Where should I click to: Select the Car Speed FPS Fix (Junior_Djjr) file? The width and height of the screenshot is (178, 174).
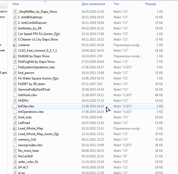[38, 34]
